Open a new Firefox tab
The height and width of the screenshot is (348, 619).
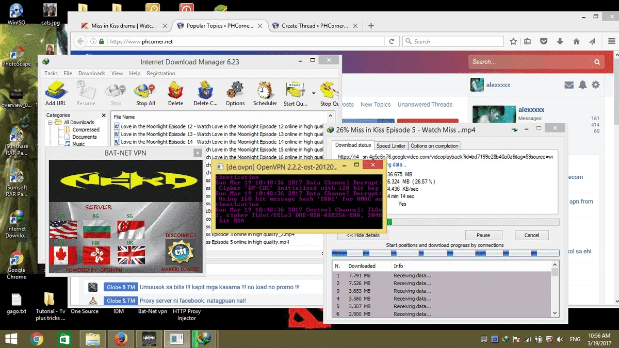click(371, 26)
